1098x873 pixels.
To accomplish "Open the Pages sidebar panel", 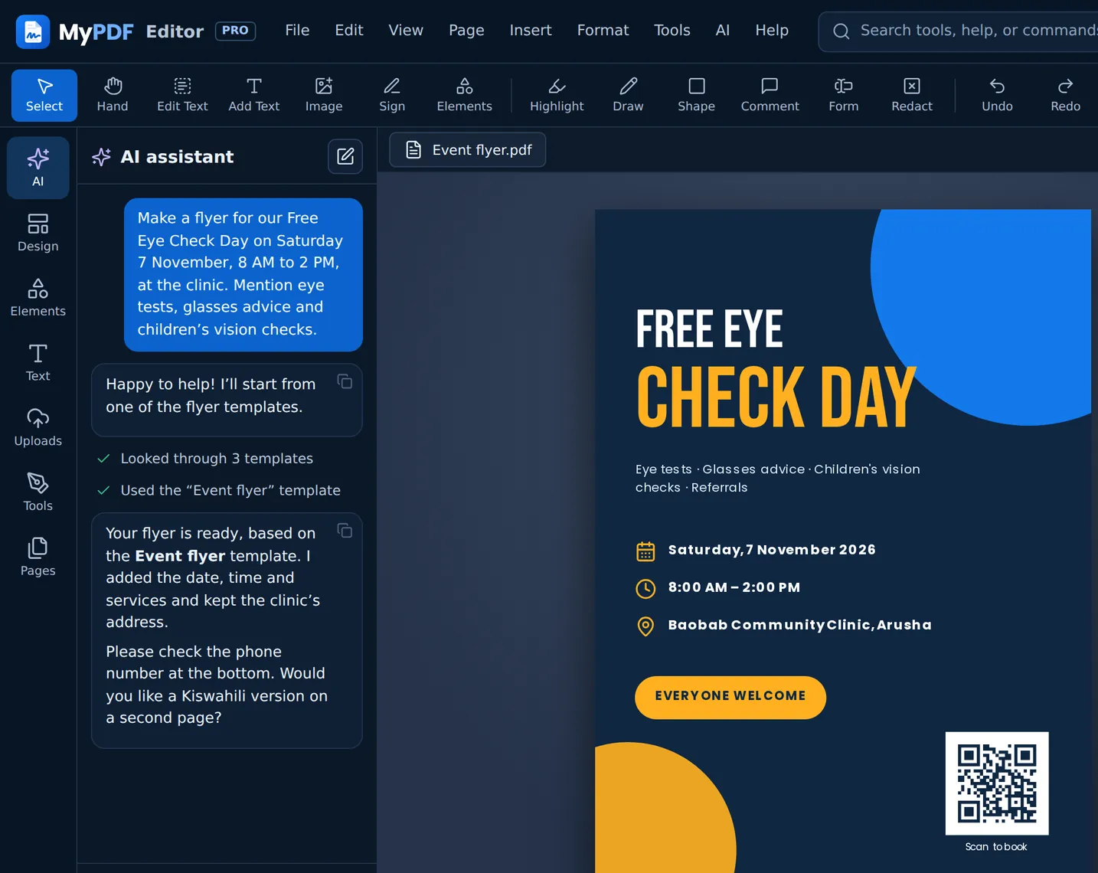I will [x=38, y=557].
